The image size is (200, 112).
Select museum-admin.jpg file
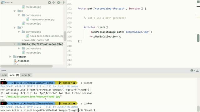(x=42, y=19)
